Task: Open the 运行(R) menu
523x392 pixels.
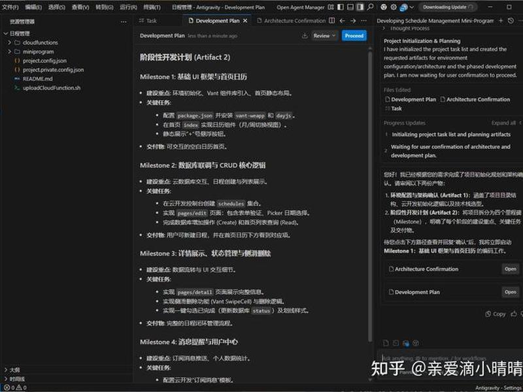Action: 128,7
